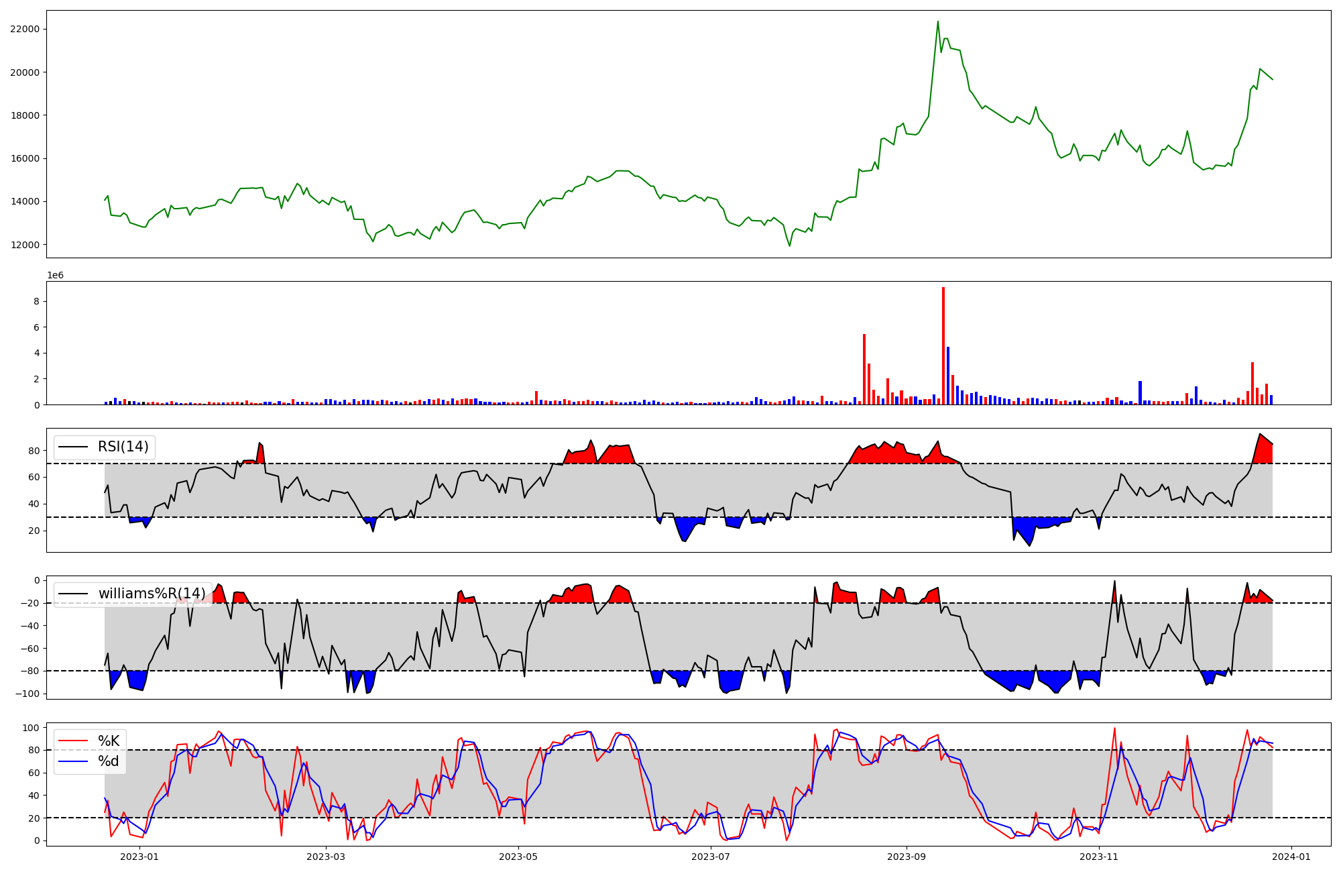This screenshot has width=1341, height=872.
Task: Click the 22000 price axis tick label
Action: [x=25, y=29]
